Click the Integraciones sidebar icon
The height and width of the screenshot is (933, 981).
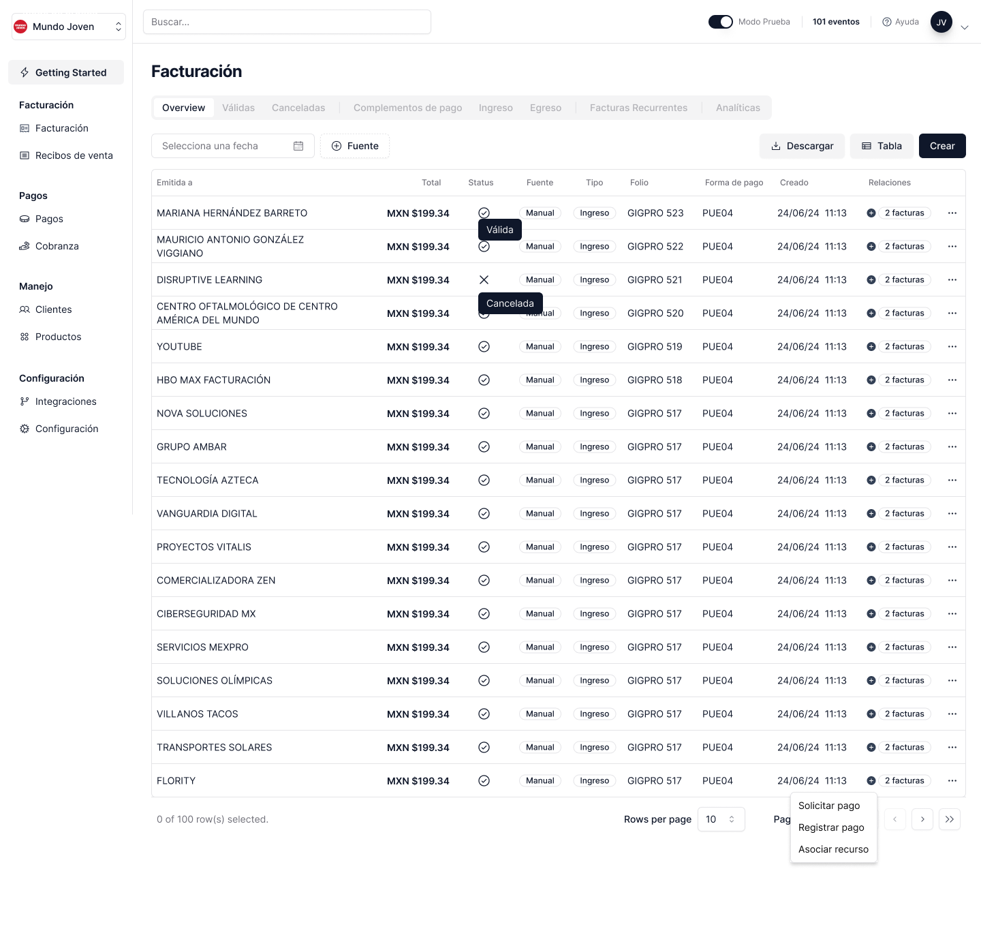pos(25,401)
